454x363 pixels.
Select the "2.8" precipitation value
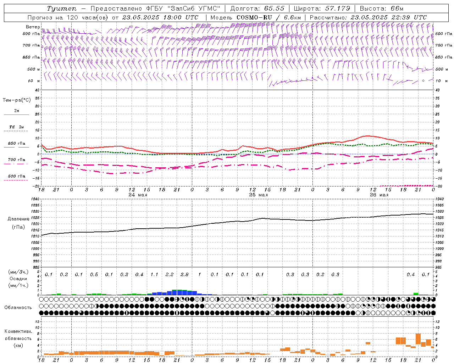(x=184, y=275)
